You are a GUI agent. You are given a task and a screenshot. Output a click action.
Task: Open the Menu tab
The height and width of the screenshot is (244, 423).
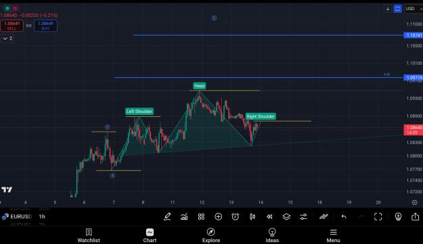click(334, 236)
